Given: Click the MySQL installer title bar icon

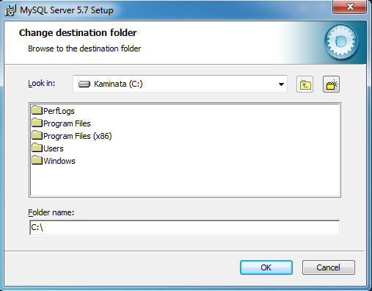Looking at the screenshot, I should (11, 10).
